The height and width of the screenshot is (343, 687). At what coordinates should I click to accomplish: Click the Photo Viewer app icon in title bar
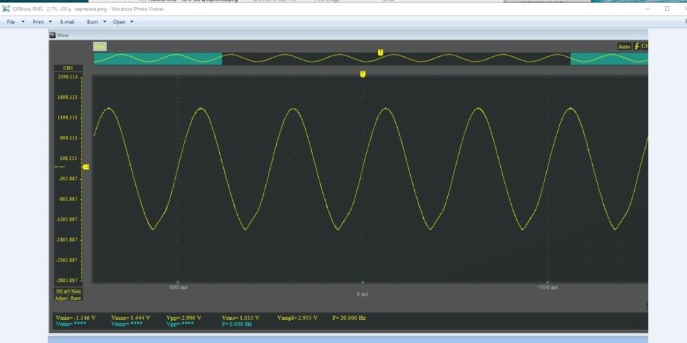(x=6, y=10)
